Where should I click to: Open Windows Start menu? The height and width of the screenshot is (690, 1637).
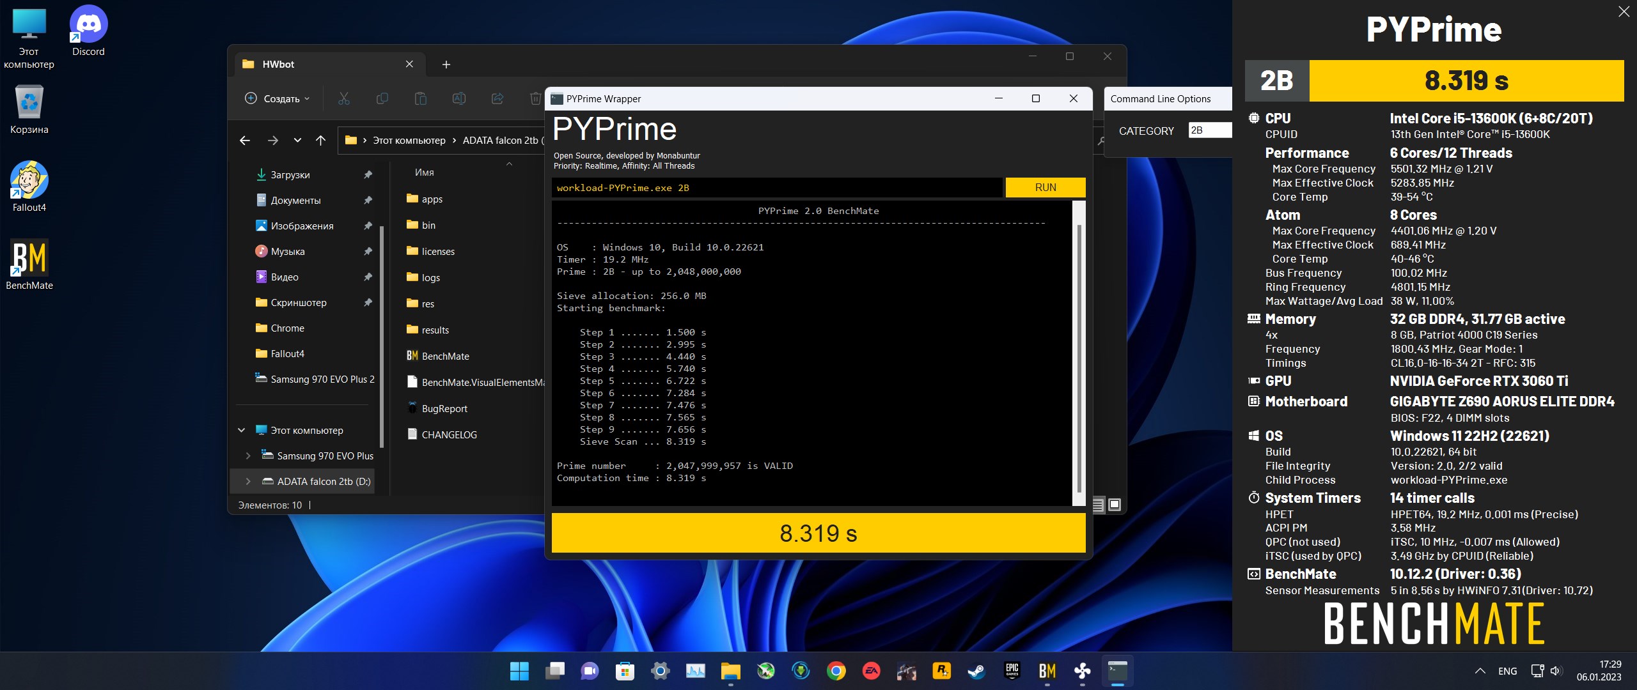pyautogui.click(x=519, y=671)
